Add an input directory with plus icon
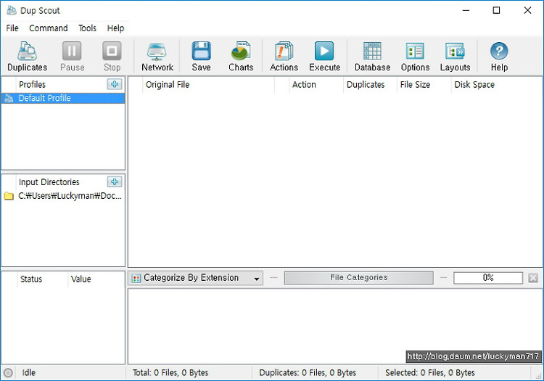 pos(115,181)
